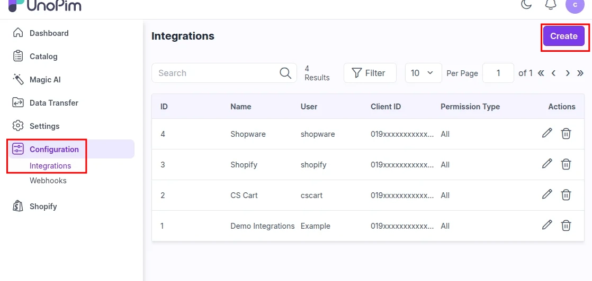This screenshot has width=592, height=281.
Task: Sort by Client ID column header
Action: pyautogui.click(x=386, y=107)
